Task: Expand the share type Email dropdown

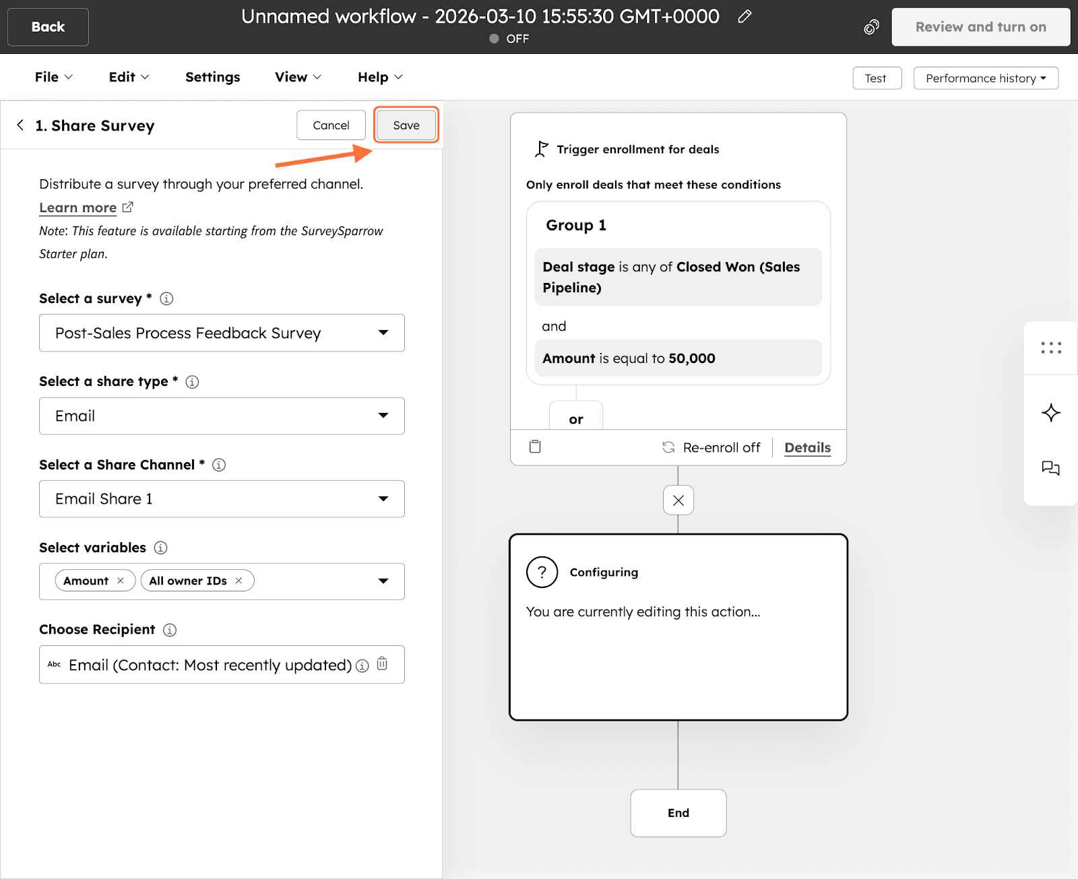Action: [222, 416]
